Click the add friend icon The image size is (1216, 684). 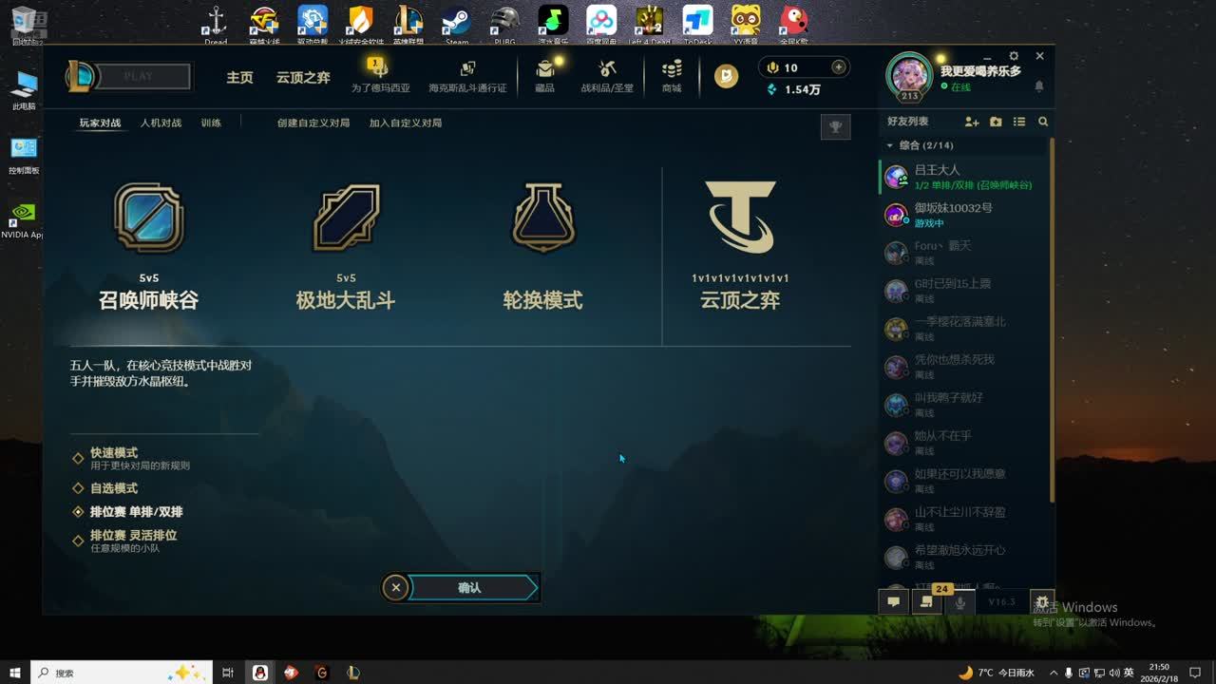(x=972, y=122)
